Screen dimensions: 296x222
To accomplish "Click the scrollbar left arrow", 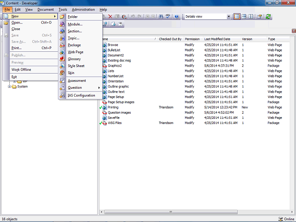I will 102,212.
